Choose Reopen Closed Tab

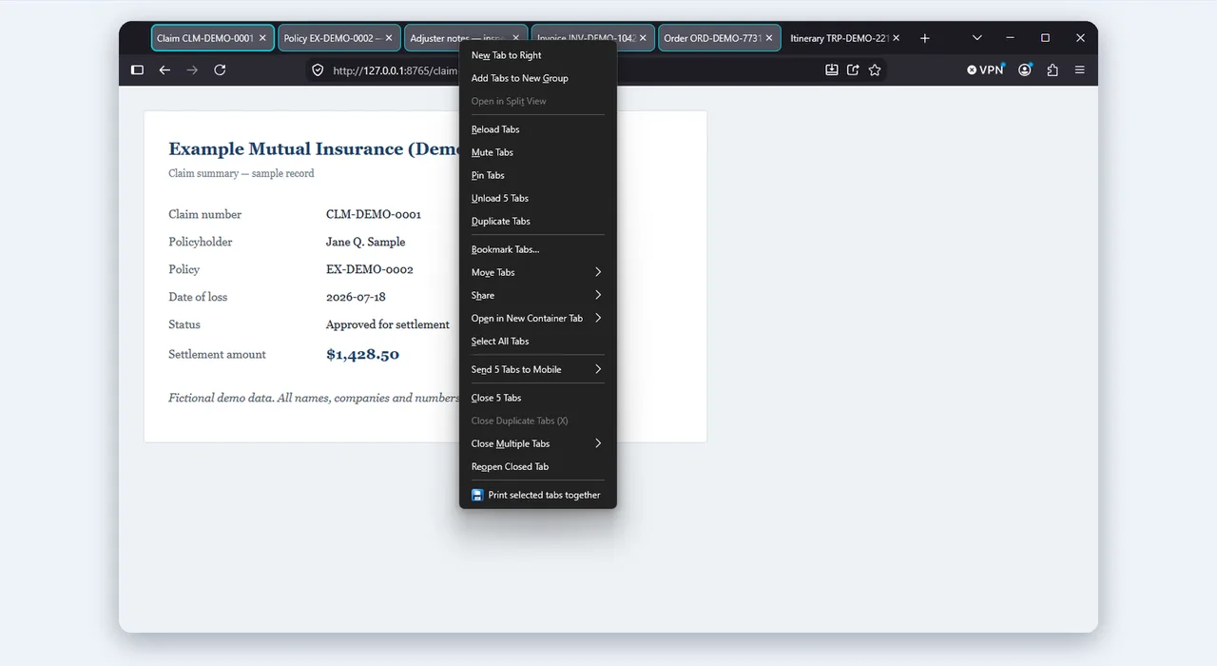click(538, 466)
